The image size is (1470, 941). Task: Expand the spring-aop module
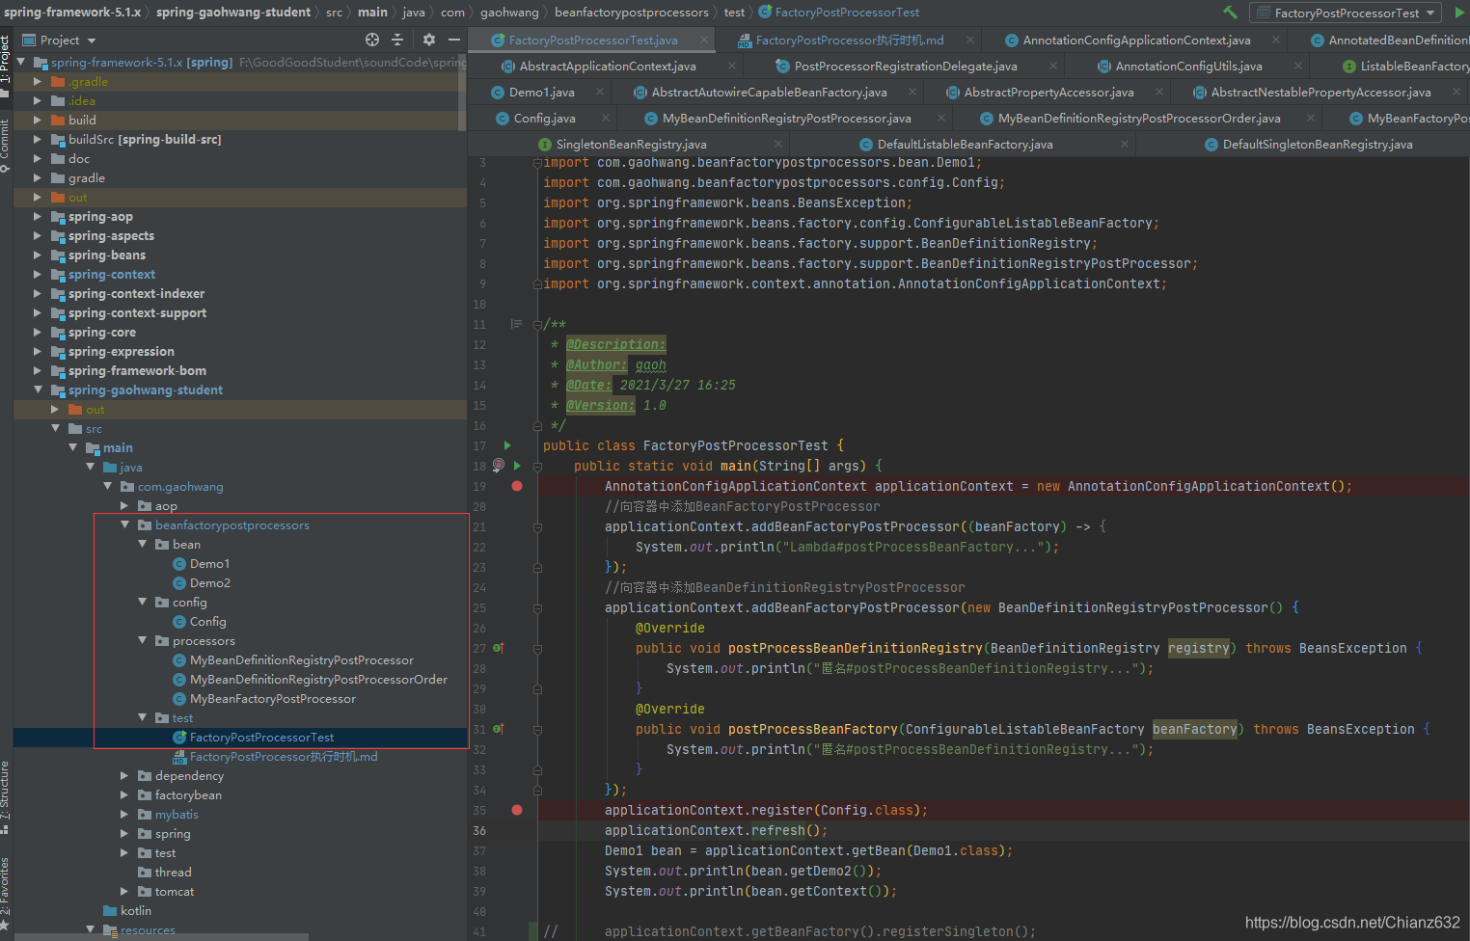coord(38,216)
